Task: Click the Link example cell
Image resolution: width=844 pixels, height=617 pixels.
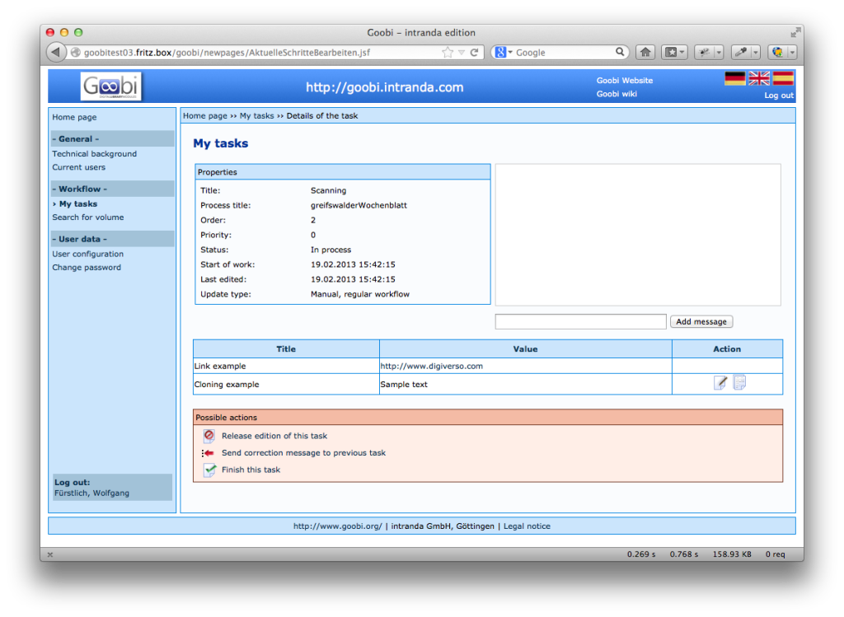Action: [x=286, y=366]
